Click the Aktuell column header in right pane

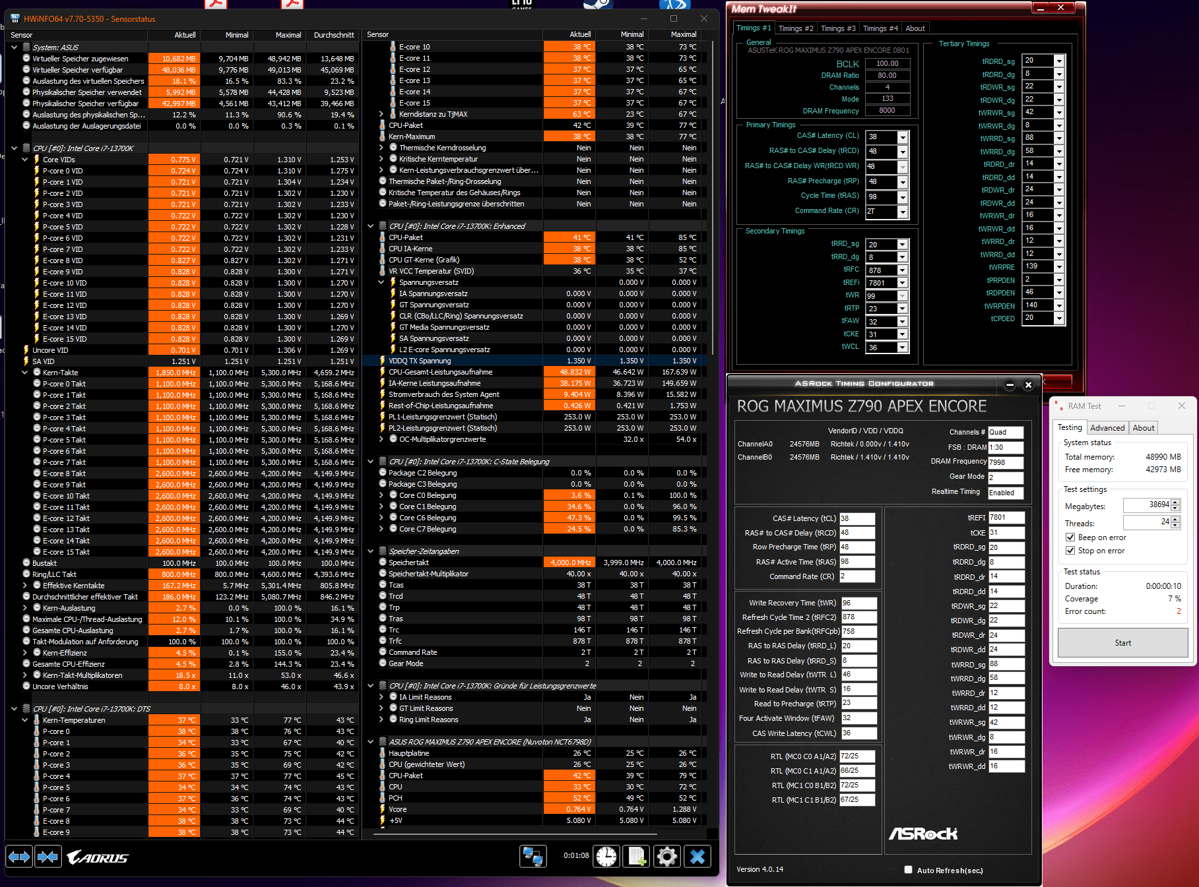[x=569, y=34]
